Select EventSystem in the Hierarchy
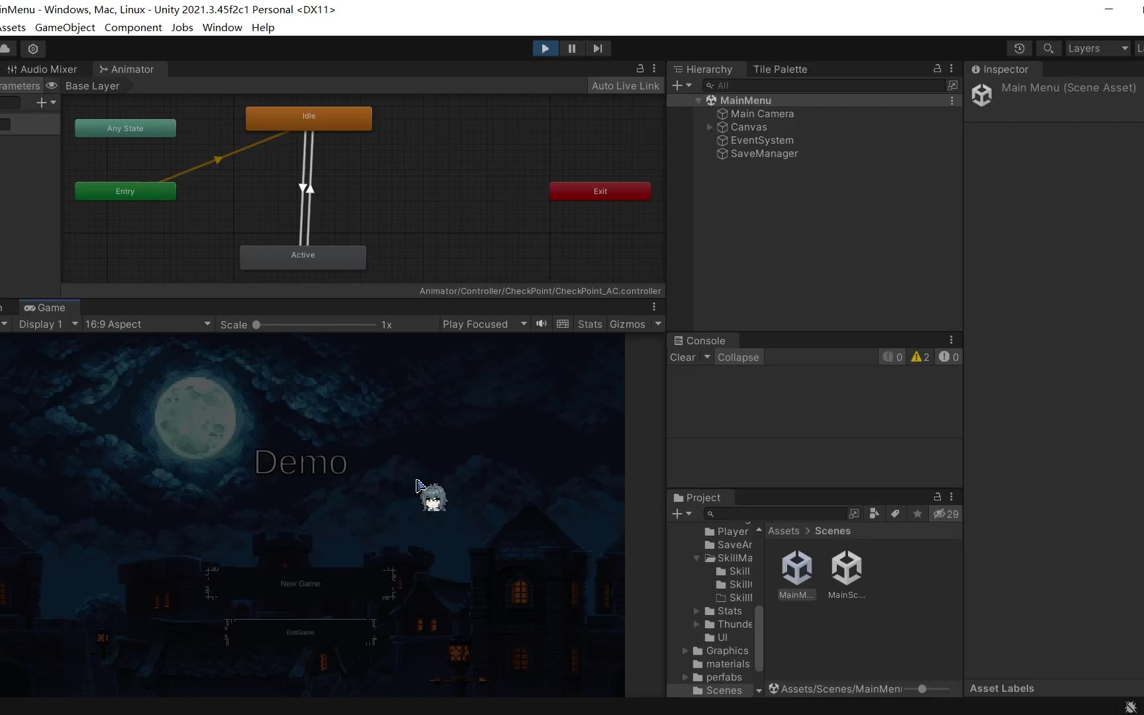 [762, 140]
